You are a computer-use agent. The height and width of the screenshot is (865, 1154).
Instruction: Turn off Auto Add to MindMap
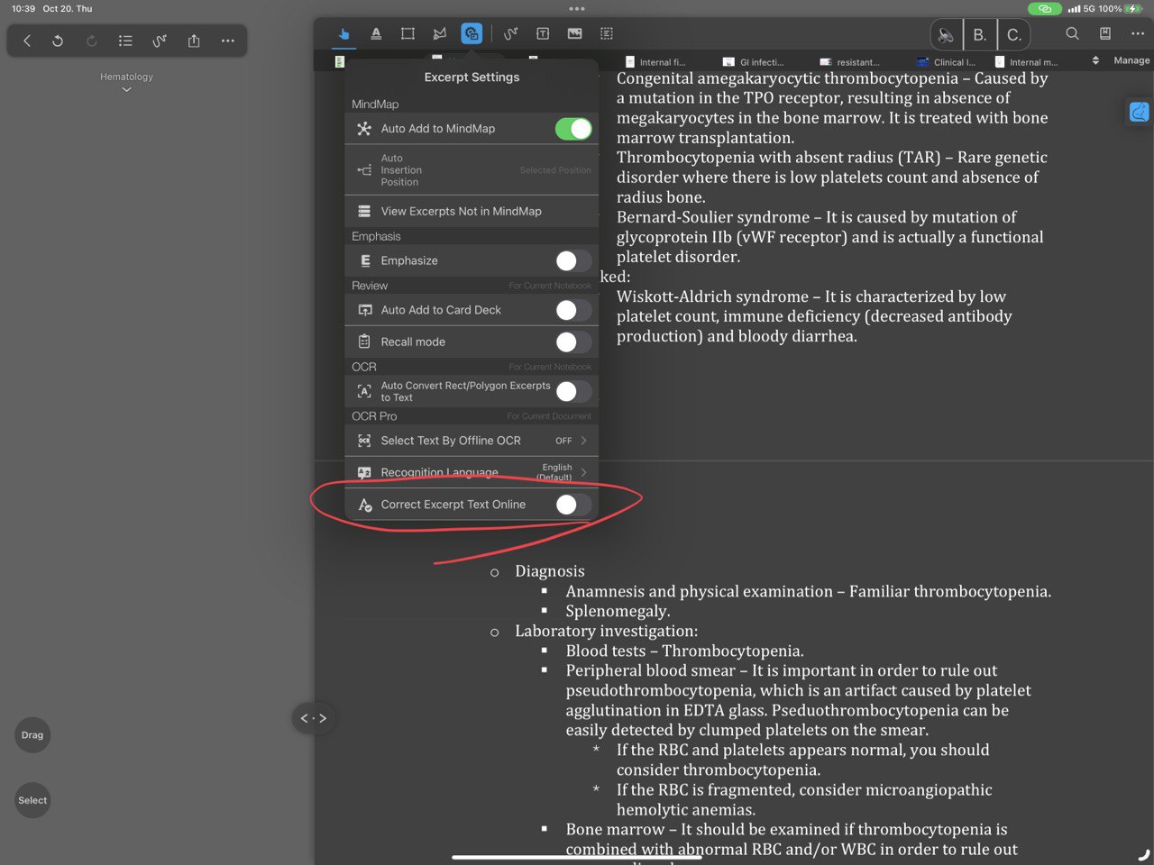[573, 129]
